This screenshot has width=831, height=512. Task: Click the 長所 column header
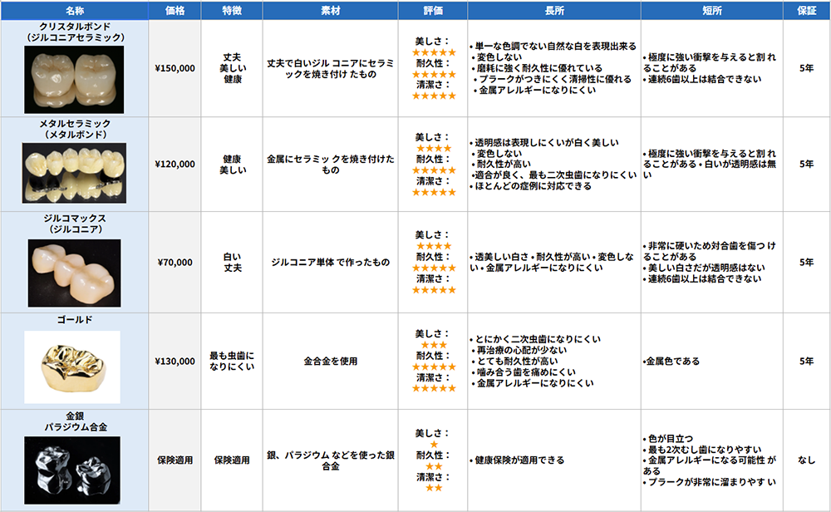click(553, 10)
